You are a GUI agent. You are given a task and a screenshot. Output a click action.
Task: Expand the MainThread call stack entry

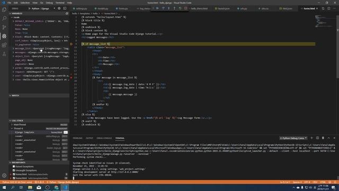coord(12,125)
